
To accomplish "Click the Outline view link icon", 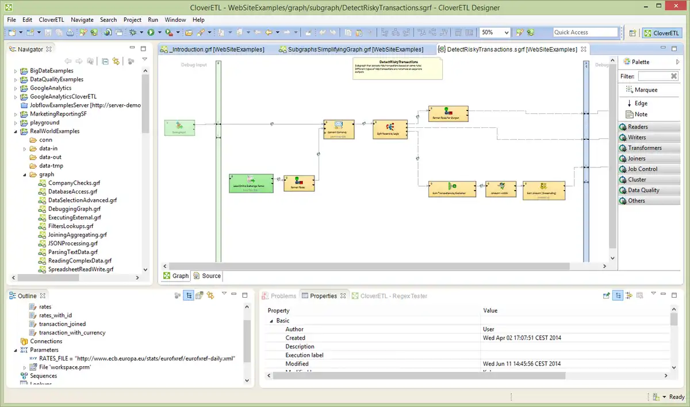I will 210,295.
